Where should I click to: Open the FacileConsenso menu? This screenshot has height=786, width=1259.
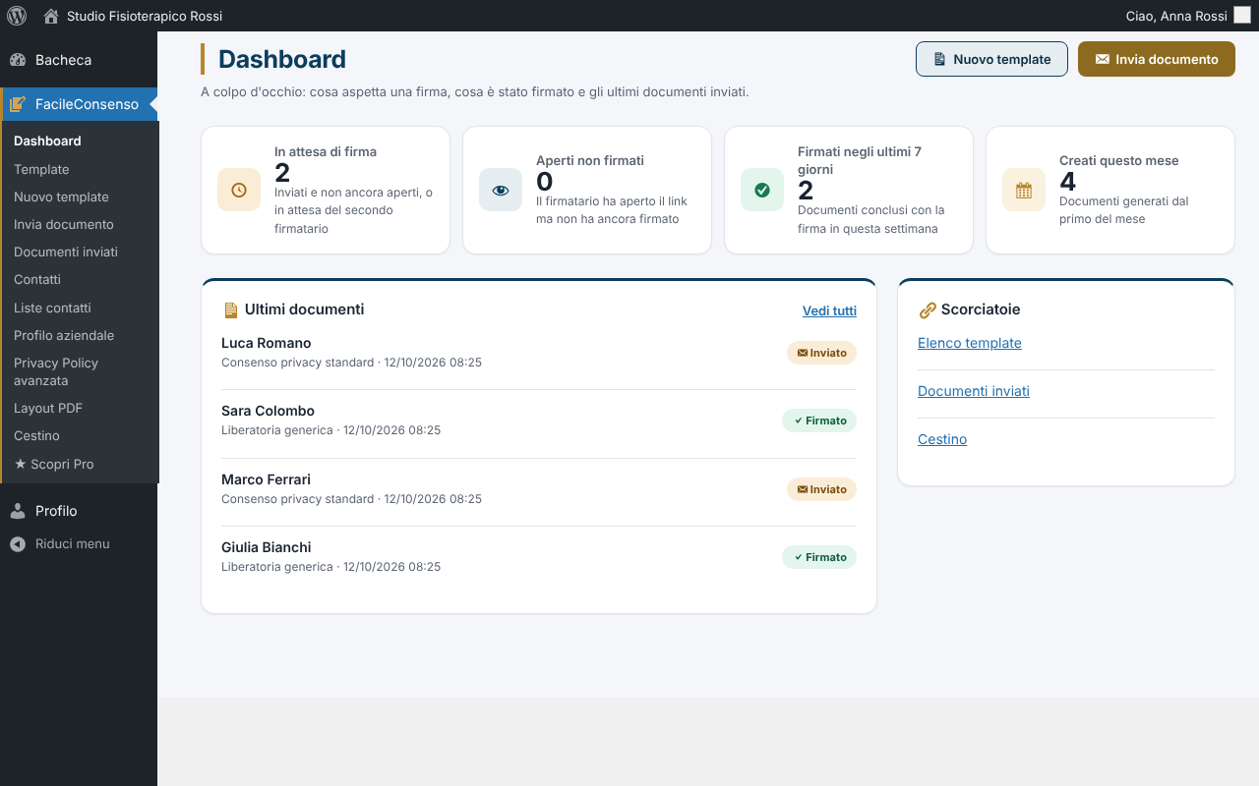click(79, 104)
